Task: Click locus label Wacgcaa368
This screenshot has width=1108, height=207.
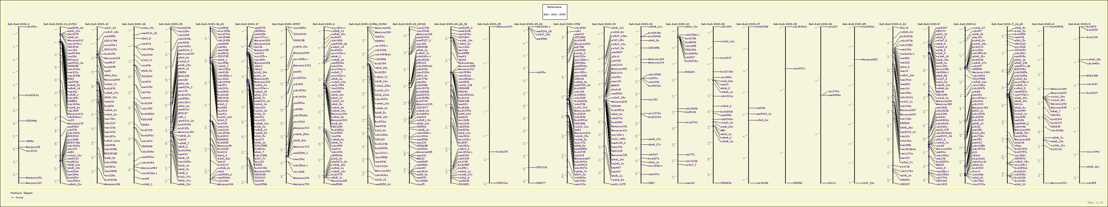Action: tap(869, 60)
